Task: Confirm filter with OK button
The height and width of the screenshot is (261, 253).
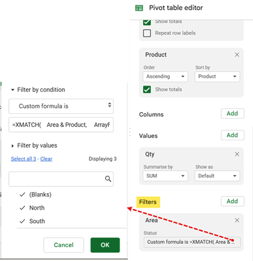Action: tap(105, 245)
